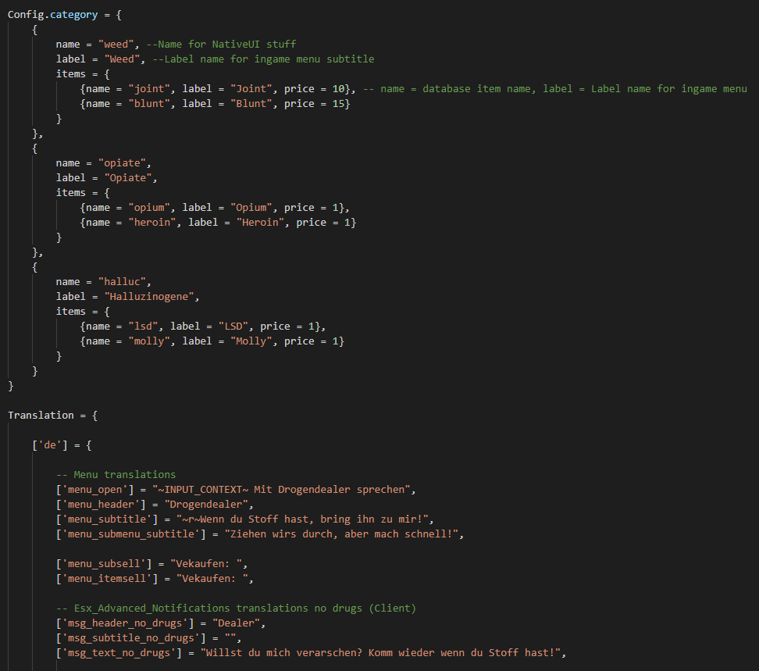This screenshot has height=671, width=759.
Task: Click the Menu translations comment
Action: click(x=116, y=474)
